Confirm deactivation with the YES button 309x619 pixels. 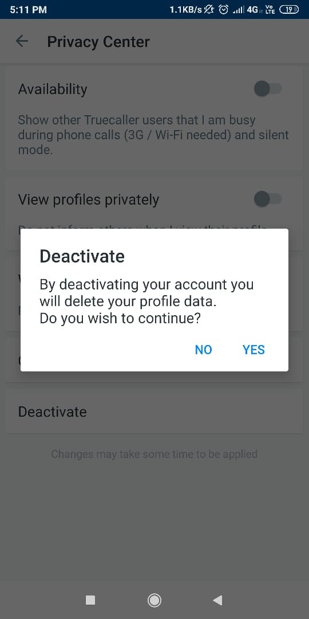tap(253, 350)
